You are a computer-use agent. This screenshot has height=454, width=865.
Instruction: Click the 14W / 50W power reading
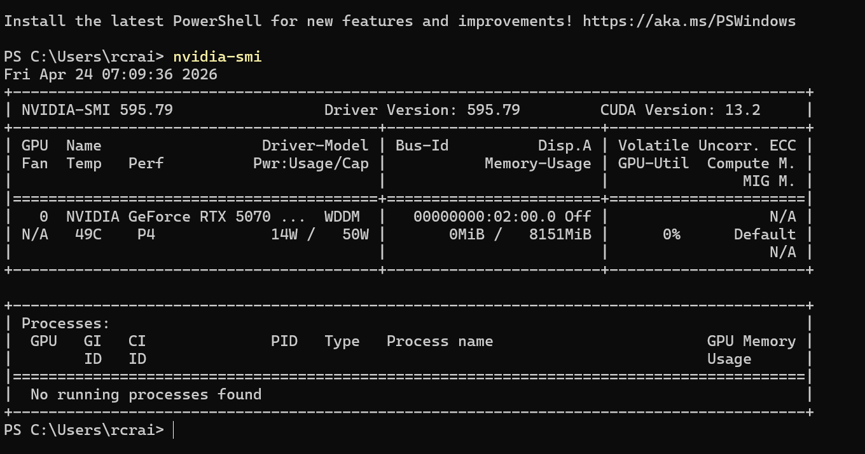[x=319, y=234]
